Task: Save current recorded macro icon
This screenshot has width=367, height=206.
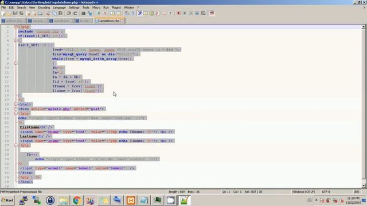Action: click(x=204, y=13)
